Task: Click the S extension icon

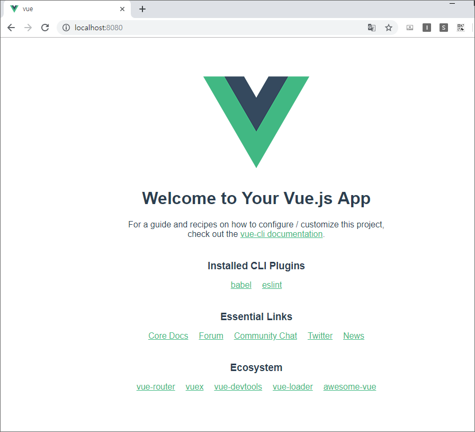Action: tap(444, 28)
